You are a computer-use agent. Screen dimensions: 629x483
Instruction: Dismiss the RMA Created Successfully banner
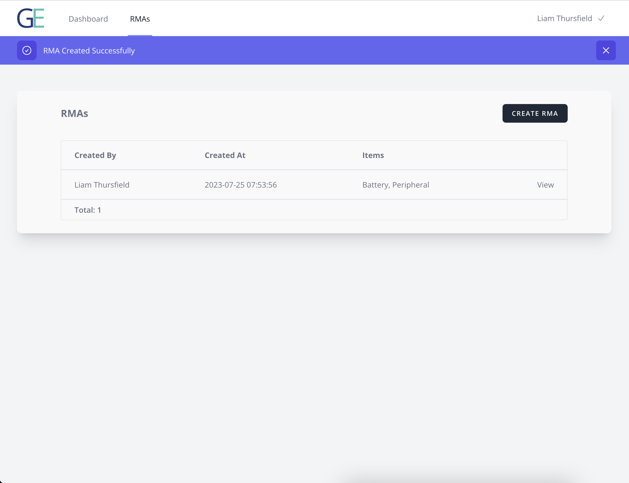click(606, 51)
